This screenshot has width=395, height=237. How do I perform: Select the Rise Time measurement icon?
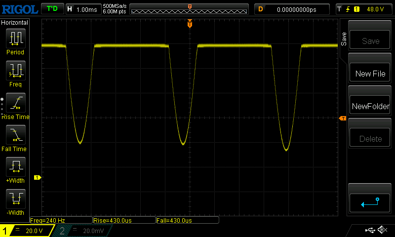coord(15,103)
